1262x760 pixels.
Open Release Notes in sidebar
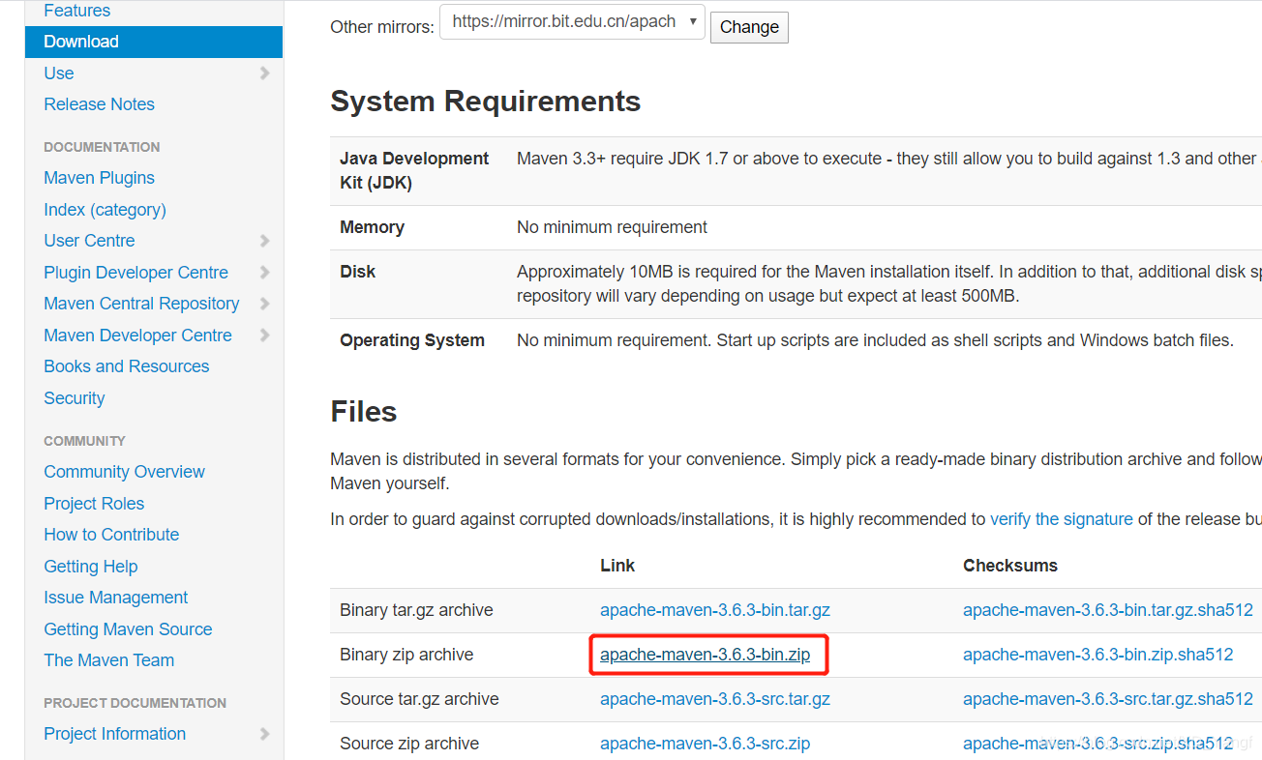tap(99, 104)
